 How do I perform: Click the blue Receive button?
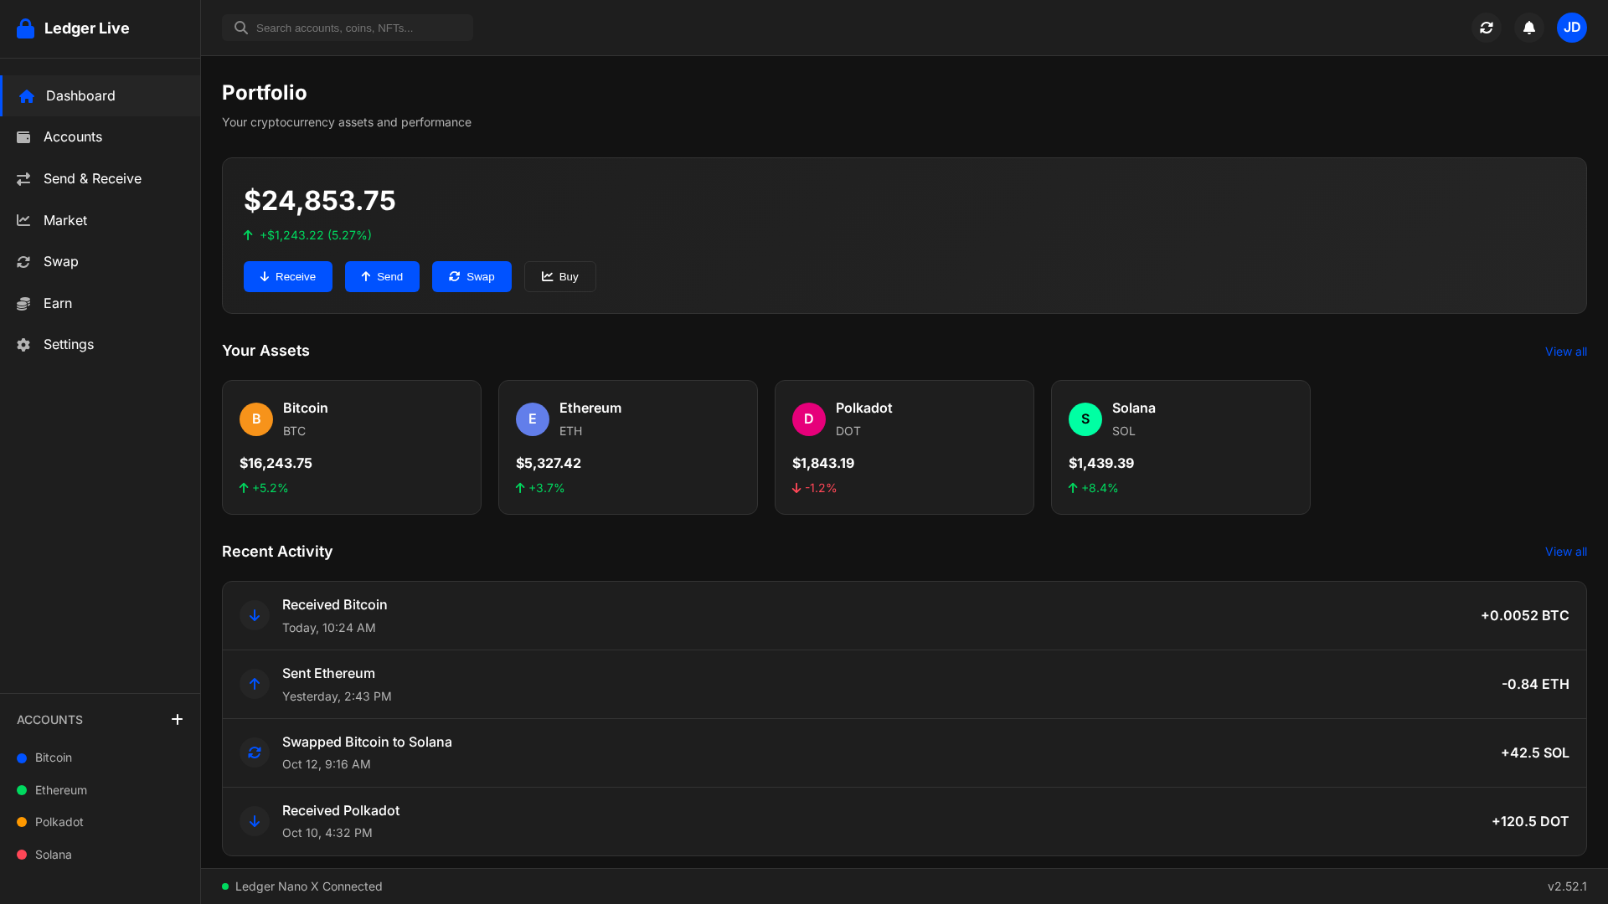click(x=288, y=277)
